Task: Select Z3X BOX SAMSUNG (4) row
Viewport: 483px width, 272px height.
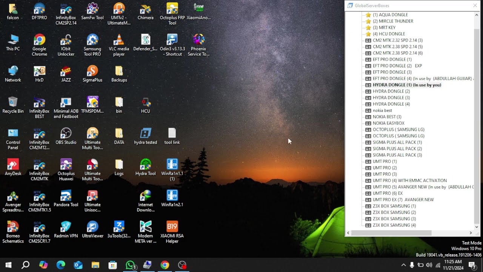Action: click(x=394, y=225)
